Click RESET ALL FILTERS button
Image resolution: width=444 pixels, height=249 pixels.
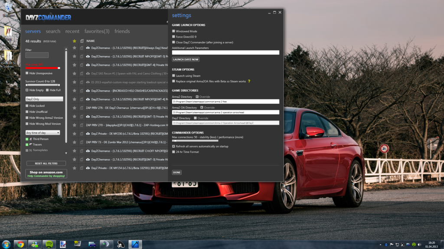(46, 163)
